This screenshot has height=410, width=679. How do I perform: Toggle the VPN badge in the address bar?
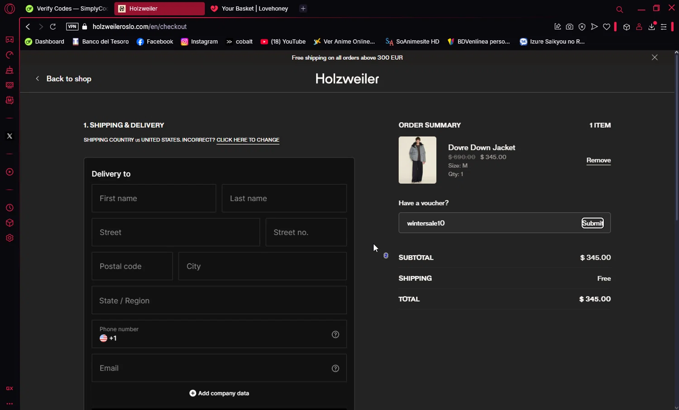pos(72,27)
